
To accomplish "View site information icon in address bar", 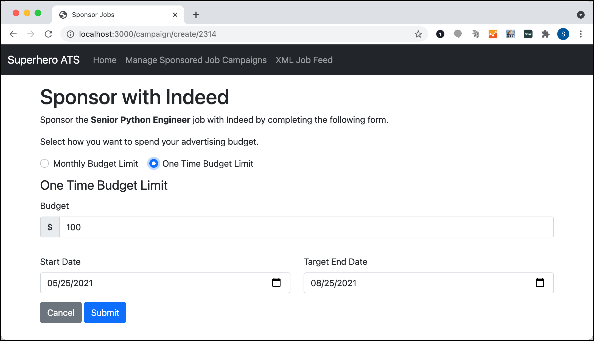I will click(71, 34).
